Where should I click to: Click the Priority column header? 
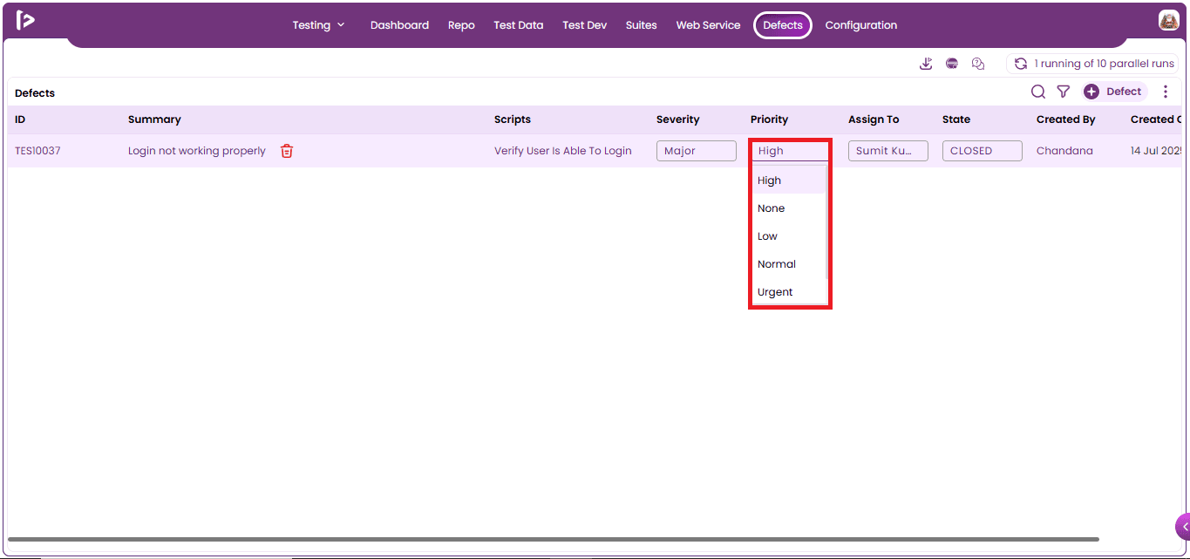coord(769,119)
